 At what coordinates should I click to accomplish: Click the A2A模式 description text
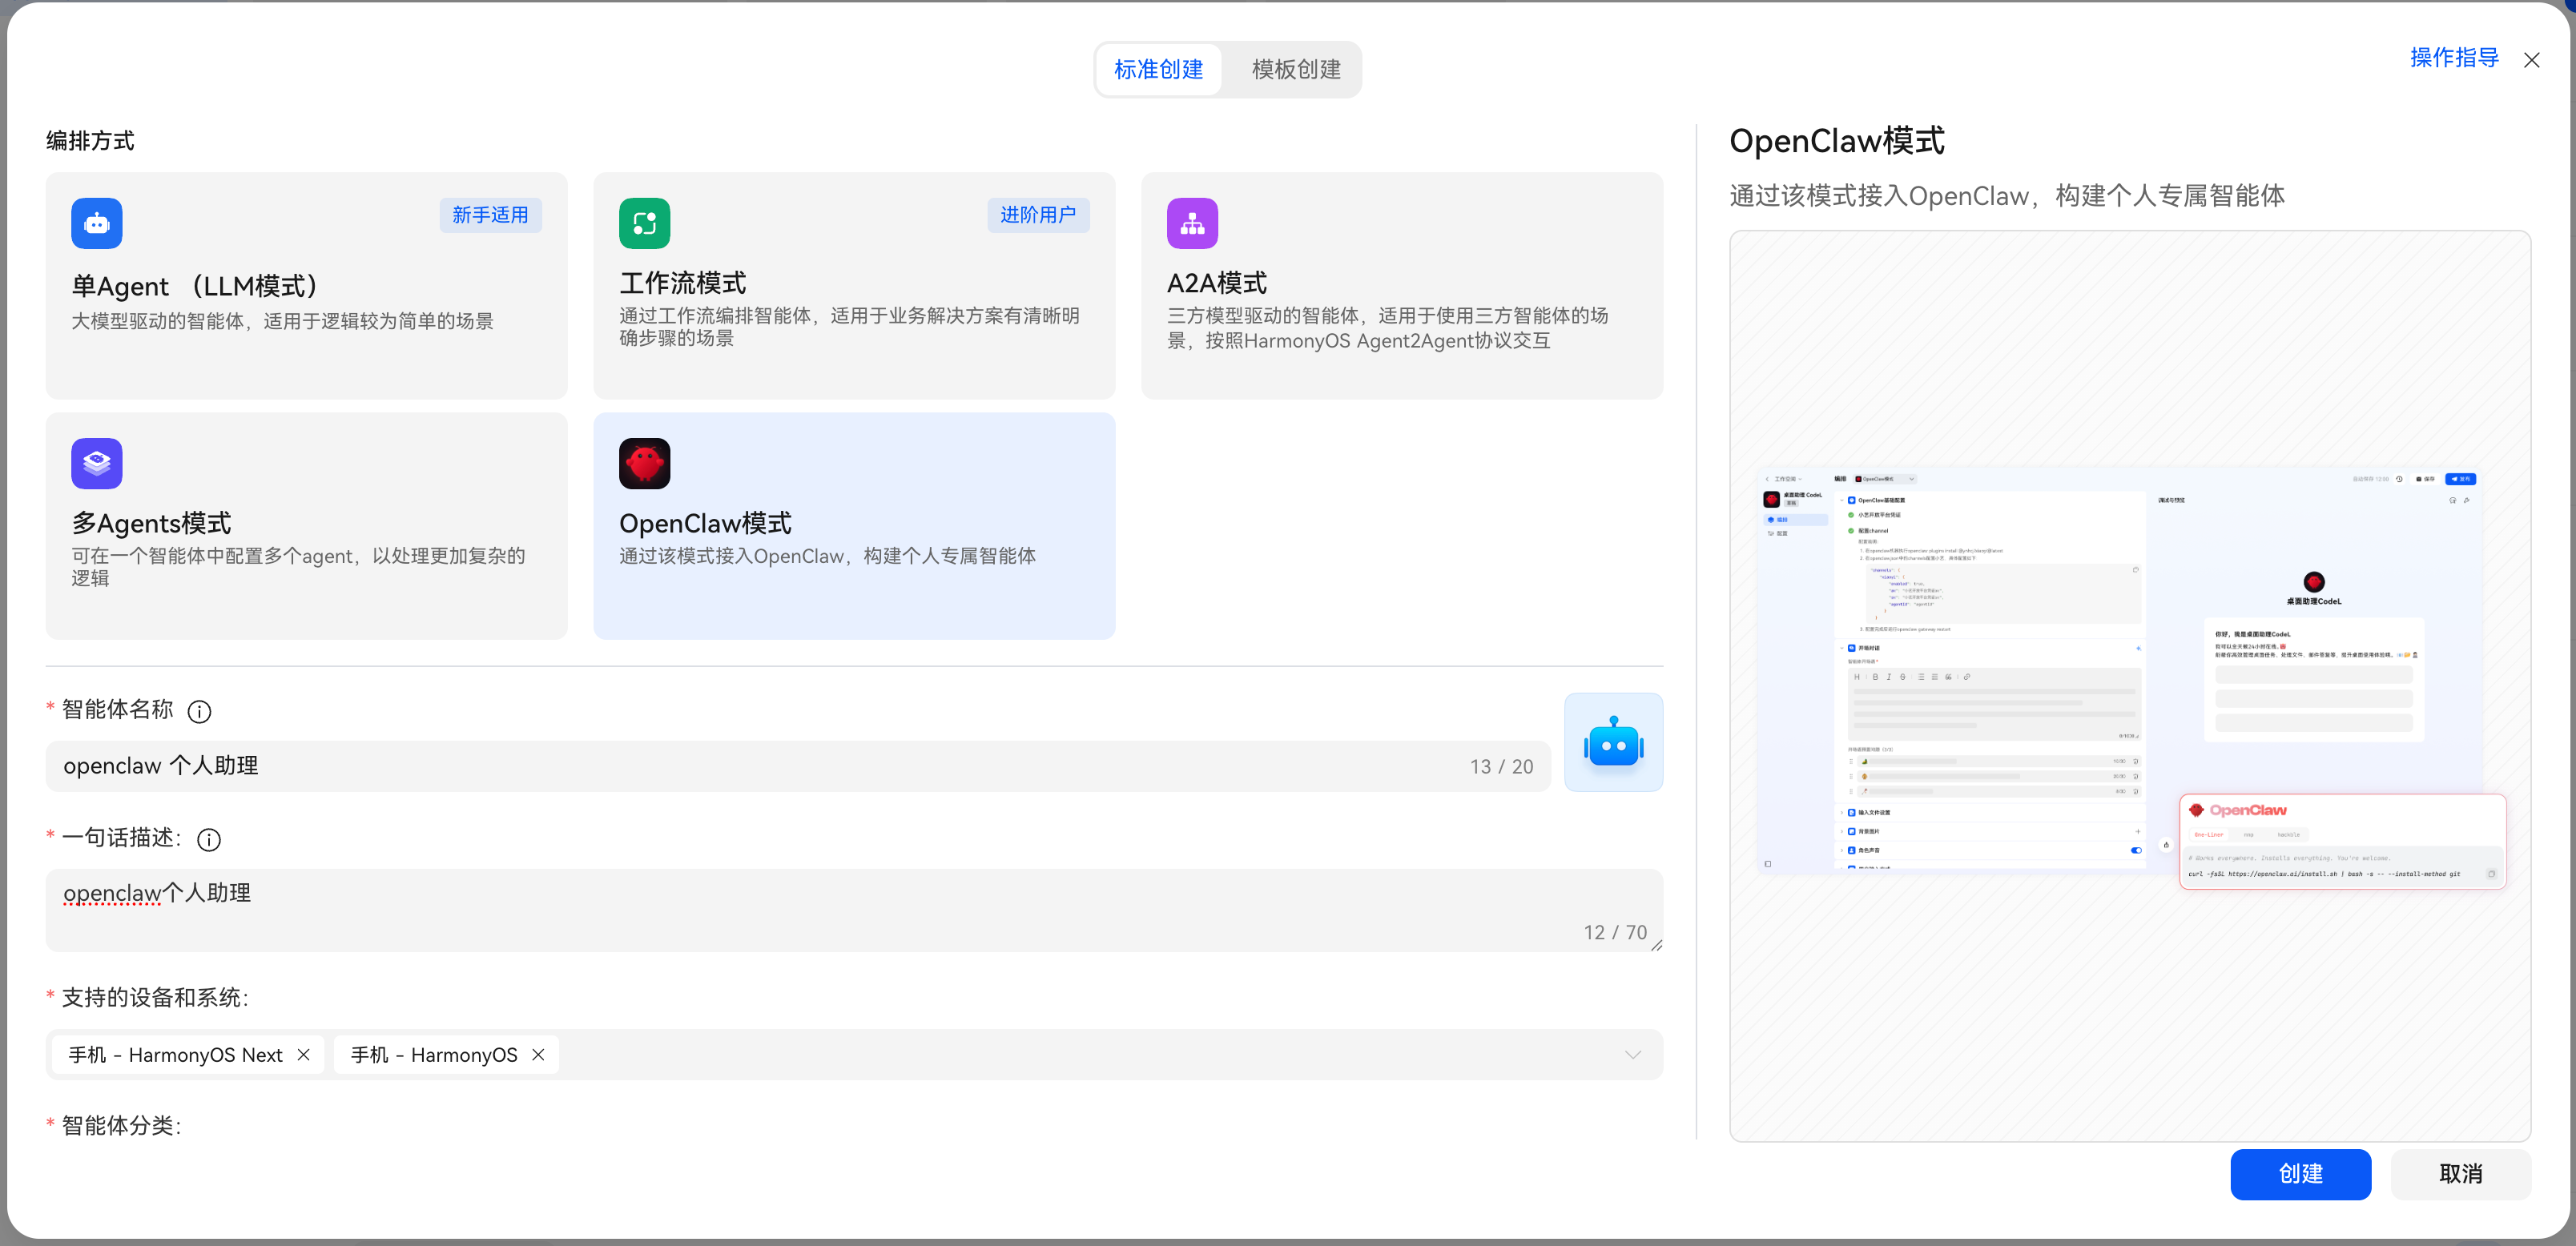click(1387, 328)
